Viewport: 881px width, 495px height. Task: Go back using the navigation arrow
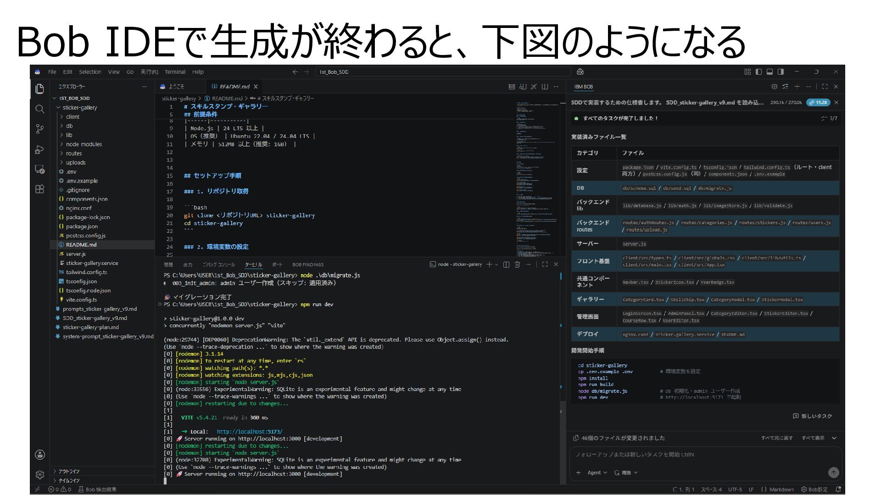(x=295, y=72)
